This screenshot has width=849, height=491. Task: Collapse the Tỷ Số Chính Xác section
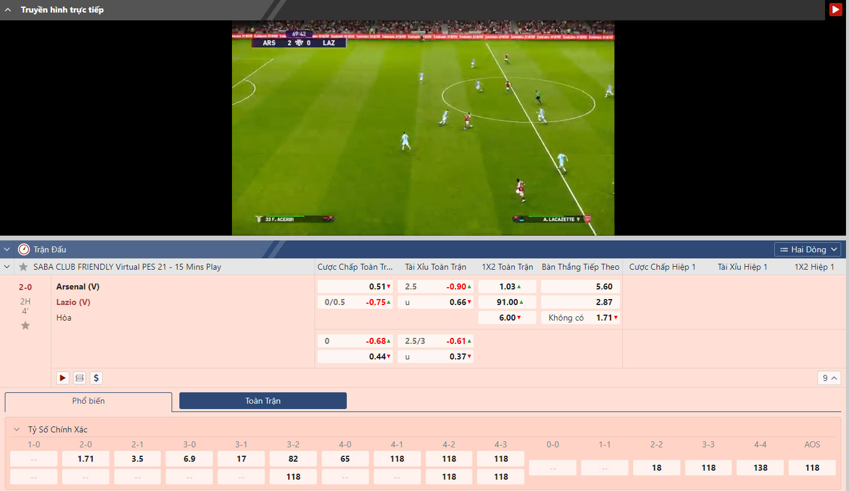click(x=17, y=429)
